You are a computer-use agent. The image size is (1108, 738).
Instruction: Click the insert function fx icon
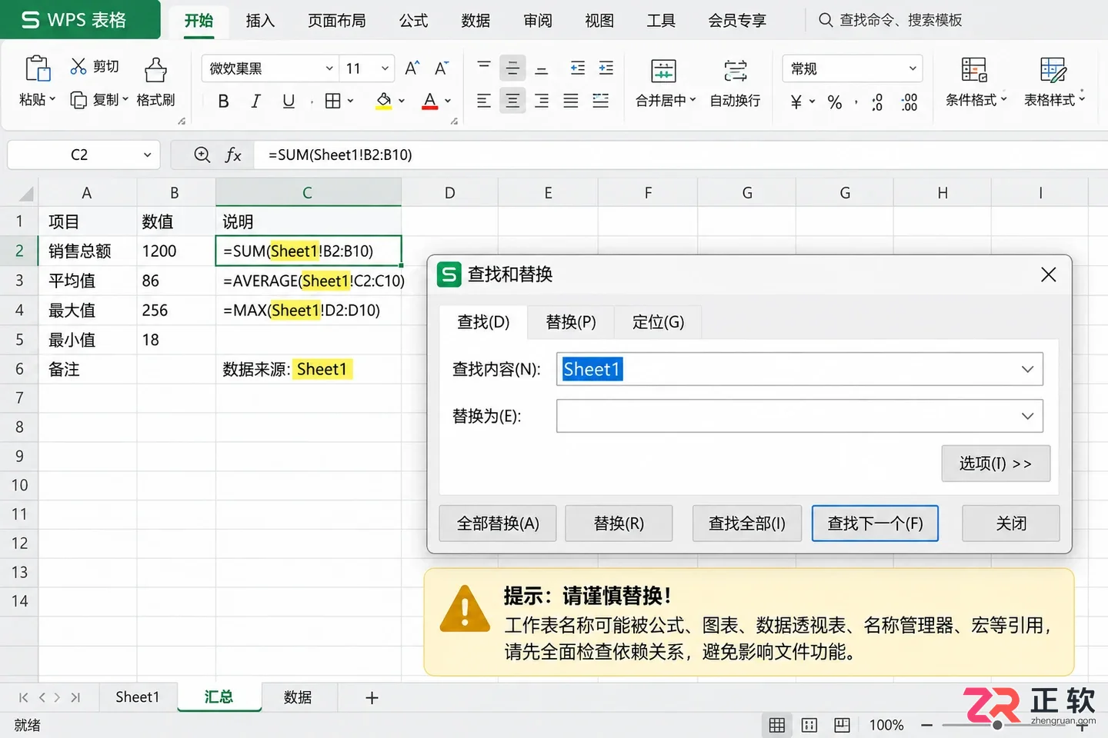click(x=233, y=155)
